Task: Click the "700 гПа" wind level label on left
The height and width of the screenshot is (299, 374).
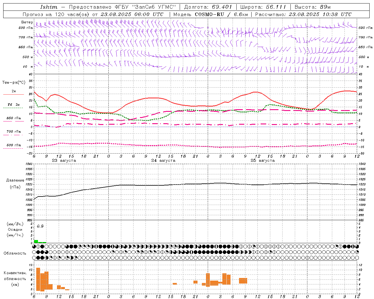Action: [x=26, y=37]
